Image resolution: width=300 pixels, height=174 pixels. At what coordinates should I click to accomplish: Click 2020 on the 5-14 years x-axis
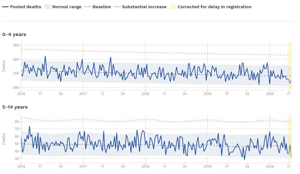[270, 166]
